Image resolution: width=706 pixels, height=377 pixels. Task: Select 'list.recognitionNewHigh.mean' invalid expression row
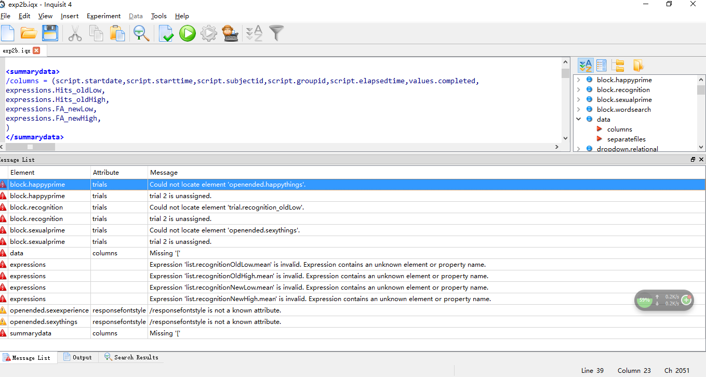(353, 299)
